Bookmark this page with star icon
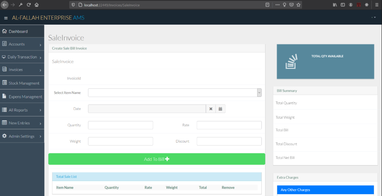The width and height of the screenshot is (382, 196). [299, 5]
